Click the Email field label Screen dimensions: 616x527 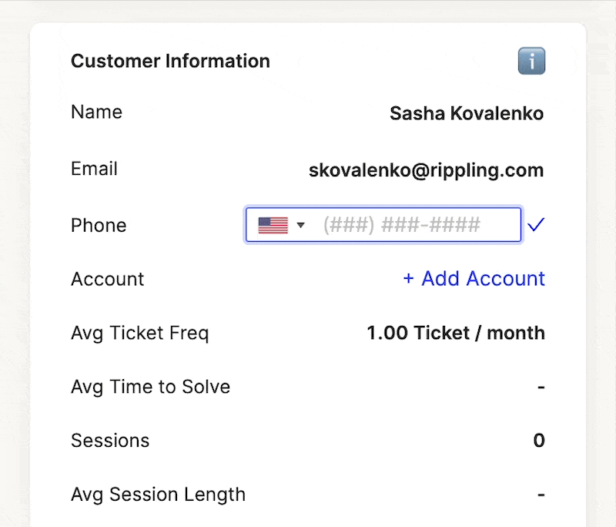(x=94, y=169)
